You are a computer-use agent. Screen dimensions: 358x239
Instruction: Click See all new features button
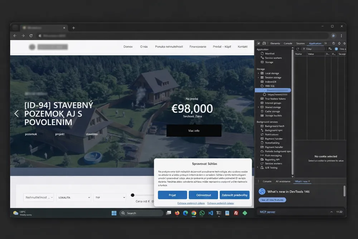point(272,200)
